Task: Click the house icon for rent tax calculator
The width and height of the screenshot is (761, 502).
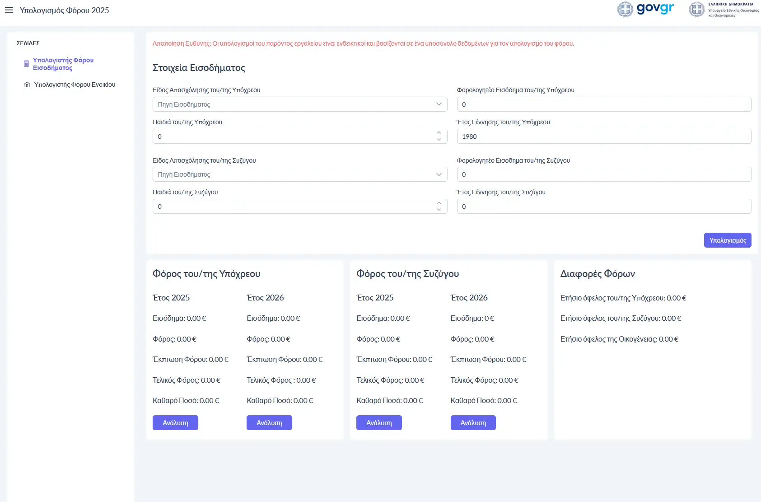Action: pyautogui.click(x=27, y=84)
